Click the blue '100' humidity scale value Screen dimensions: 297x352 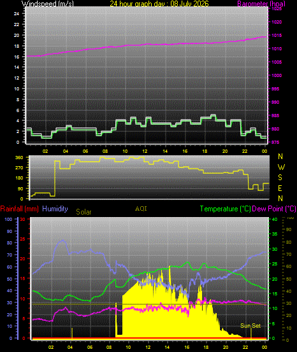pos(8,220)
